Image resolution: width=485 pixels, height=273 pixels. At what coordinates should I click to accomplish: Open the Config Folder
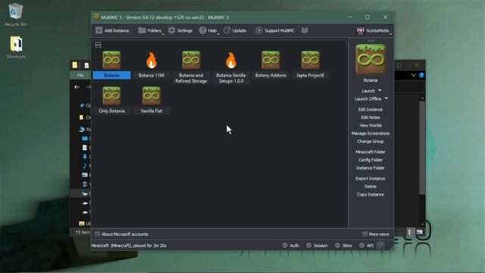(371, 160)
